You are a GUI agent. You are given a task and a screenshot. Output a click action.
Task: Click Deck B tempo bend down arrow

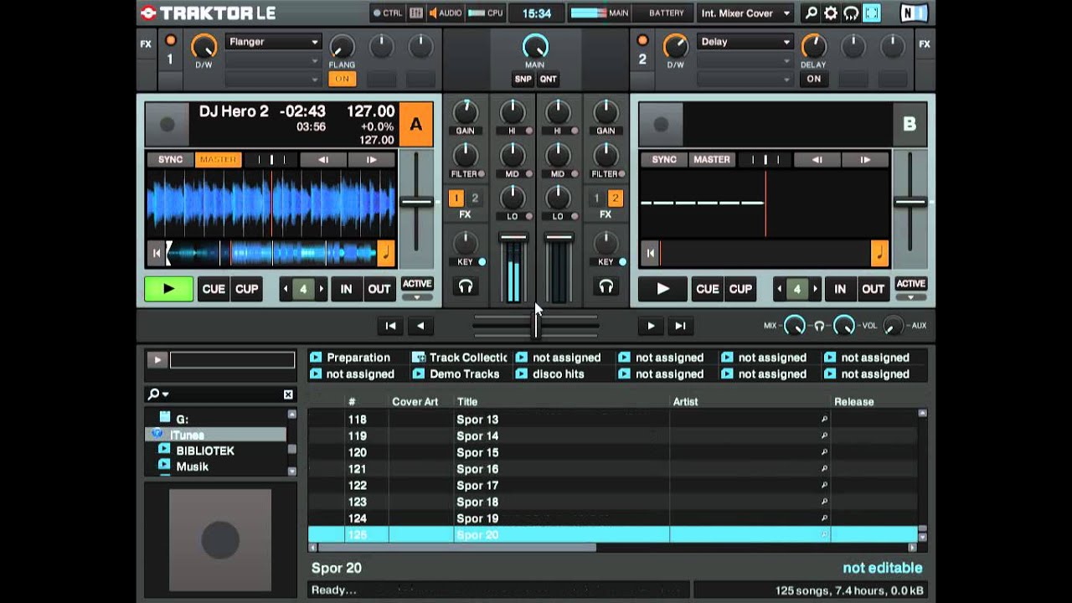click(x=817, y=160)
